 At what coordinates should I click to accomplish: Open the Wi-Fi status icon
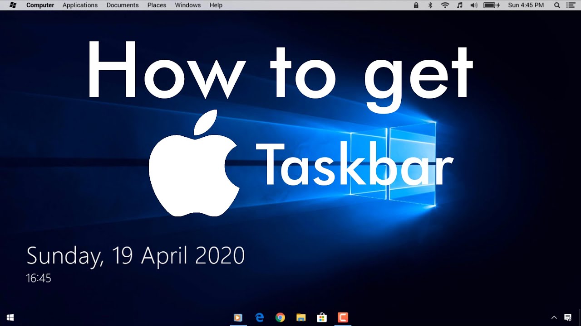(445, 5)
